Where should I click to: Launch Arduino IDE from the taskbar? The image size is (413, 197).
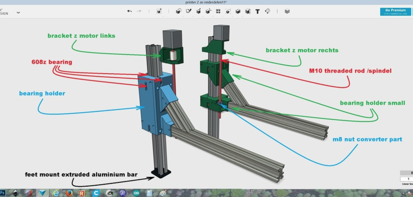coord(136,193)
